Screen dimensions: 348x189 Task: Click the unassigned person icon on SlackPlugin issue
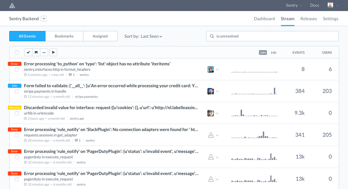click(x=211, y=135)
